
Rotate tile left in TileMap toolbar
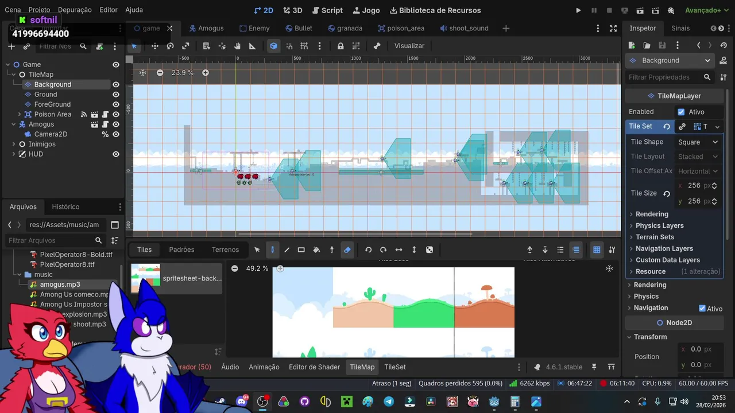[368, 250]
